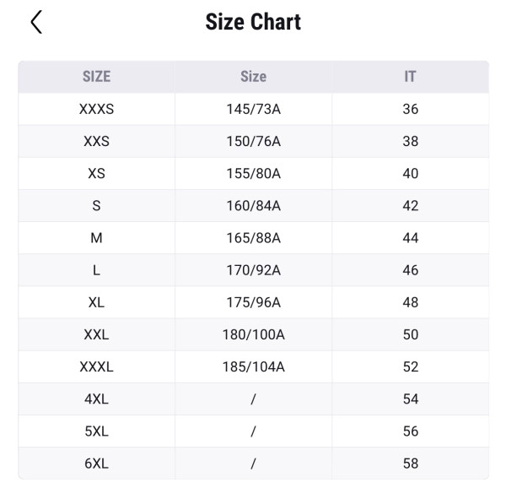Click IT size 58 value

tap(410, 463)
